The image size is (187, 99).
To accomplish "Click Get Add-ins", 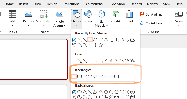I will (151, 15).
